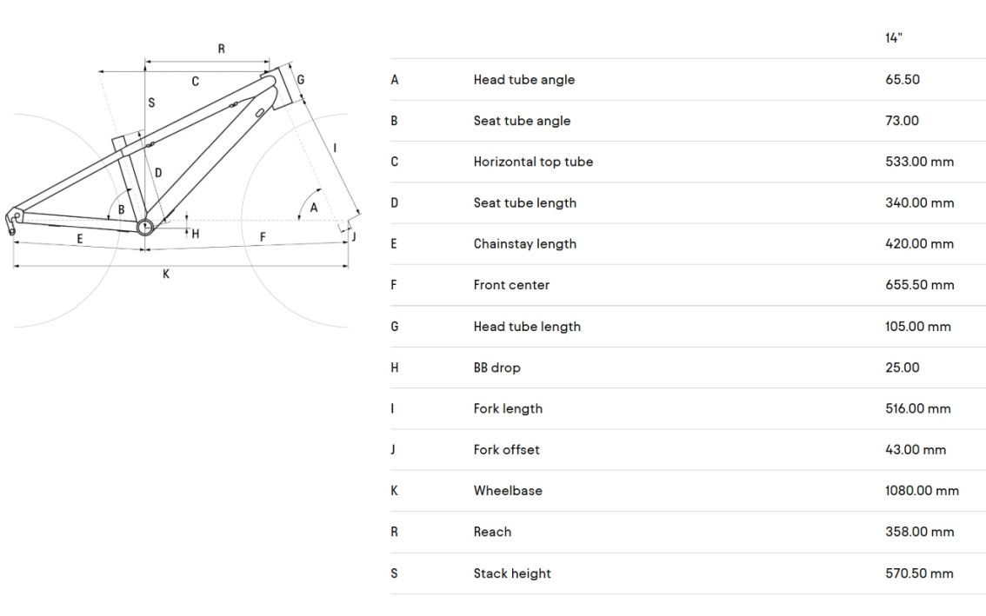
Task: Click the 14" size column header
Action: click(894, 38)
